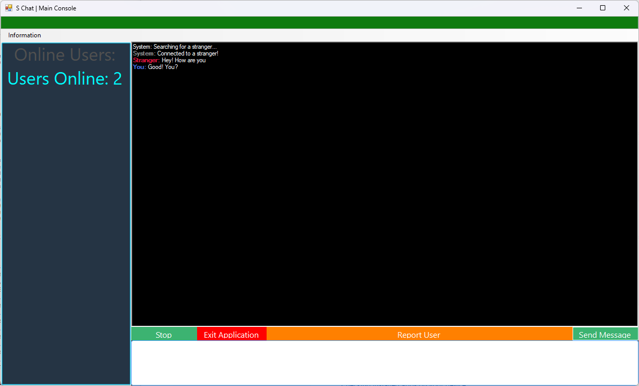
Task: Click the Stop button
Action: pos(164,334)
